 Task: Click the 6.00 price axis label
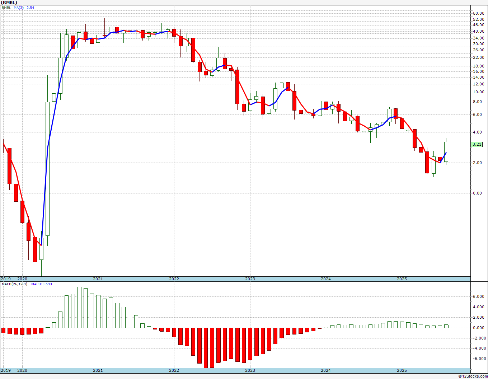pos(478,114)
